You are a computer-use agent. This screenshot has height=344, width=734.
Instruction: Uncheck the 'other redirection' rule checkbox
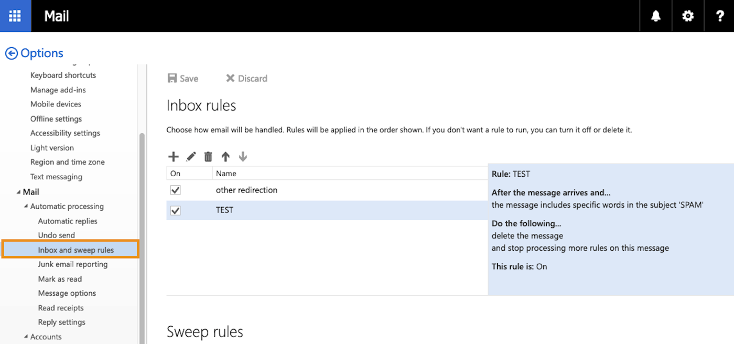pyautogui.click(x=176, y=190)
